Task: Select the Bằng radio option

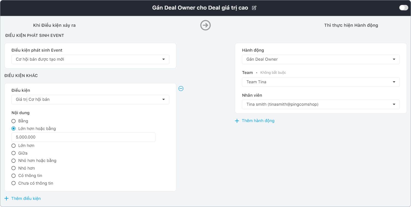Action: coord(13,121)
